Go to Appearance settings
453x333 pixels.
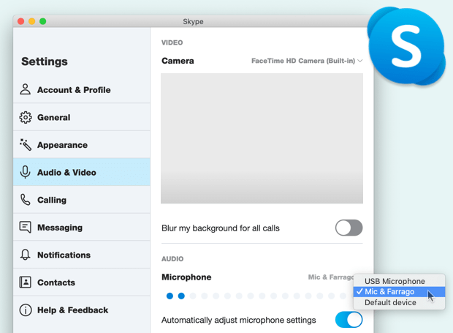(82, 145)
